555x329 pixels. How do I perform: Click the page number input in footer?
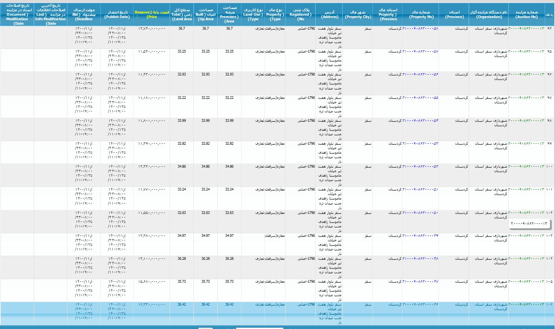point(260,327)
